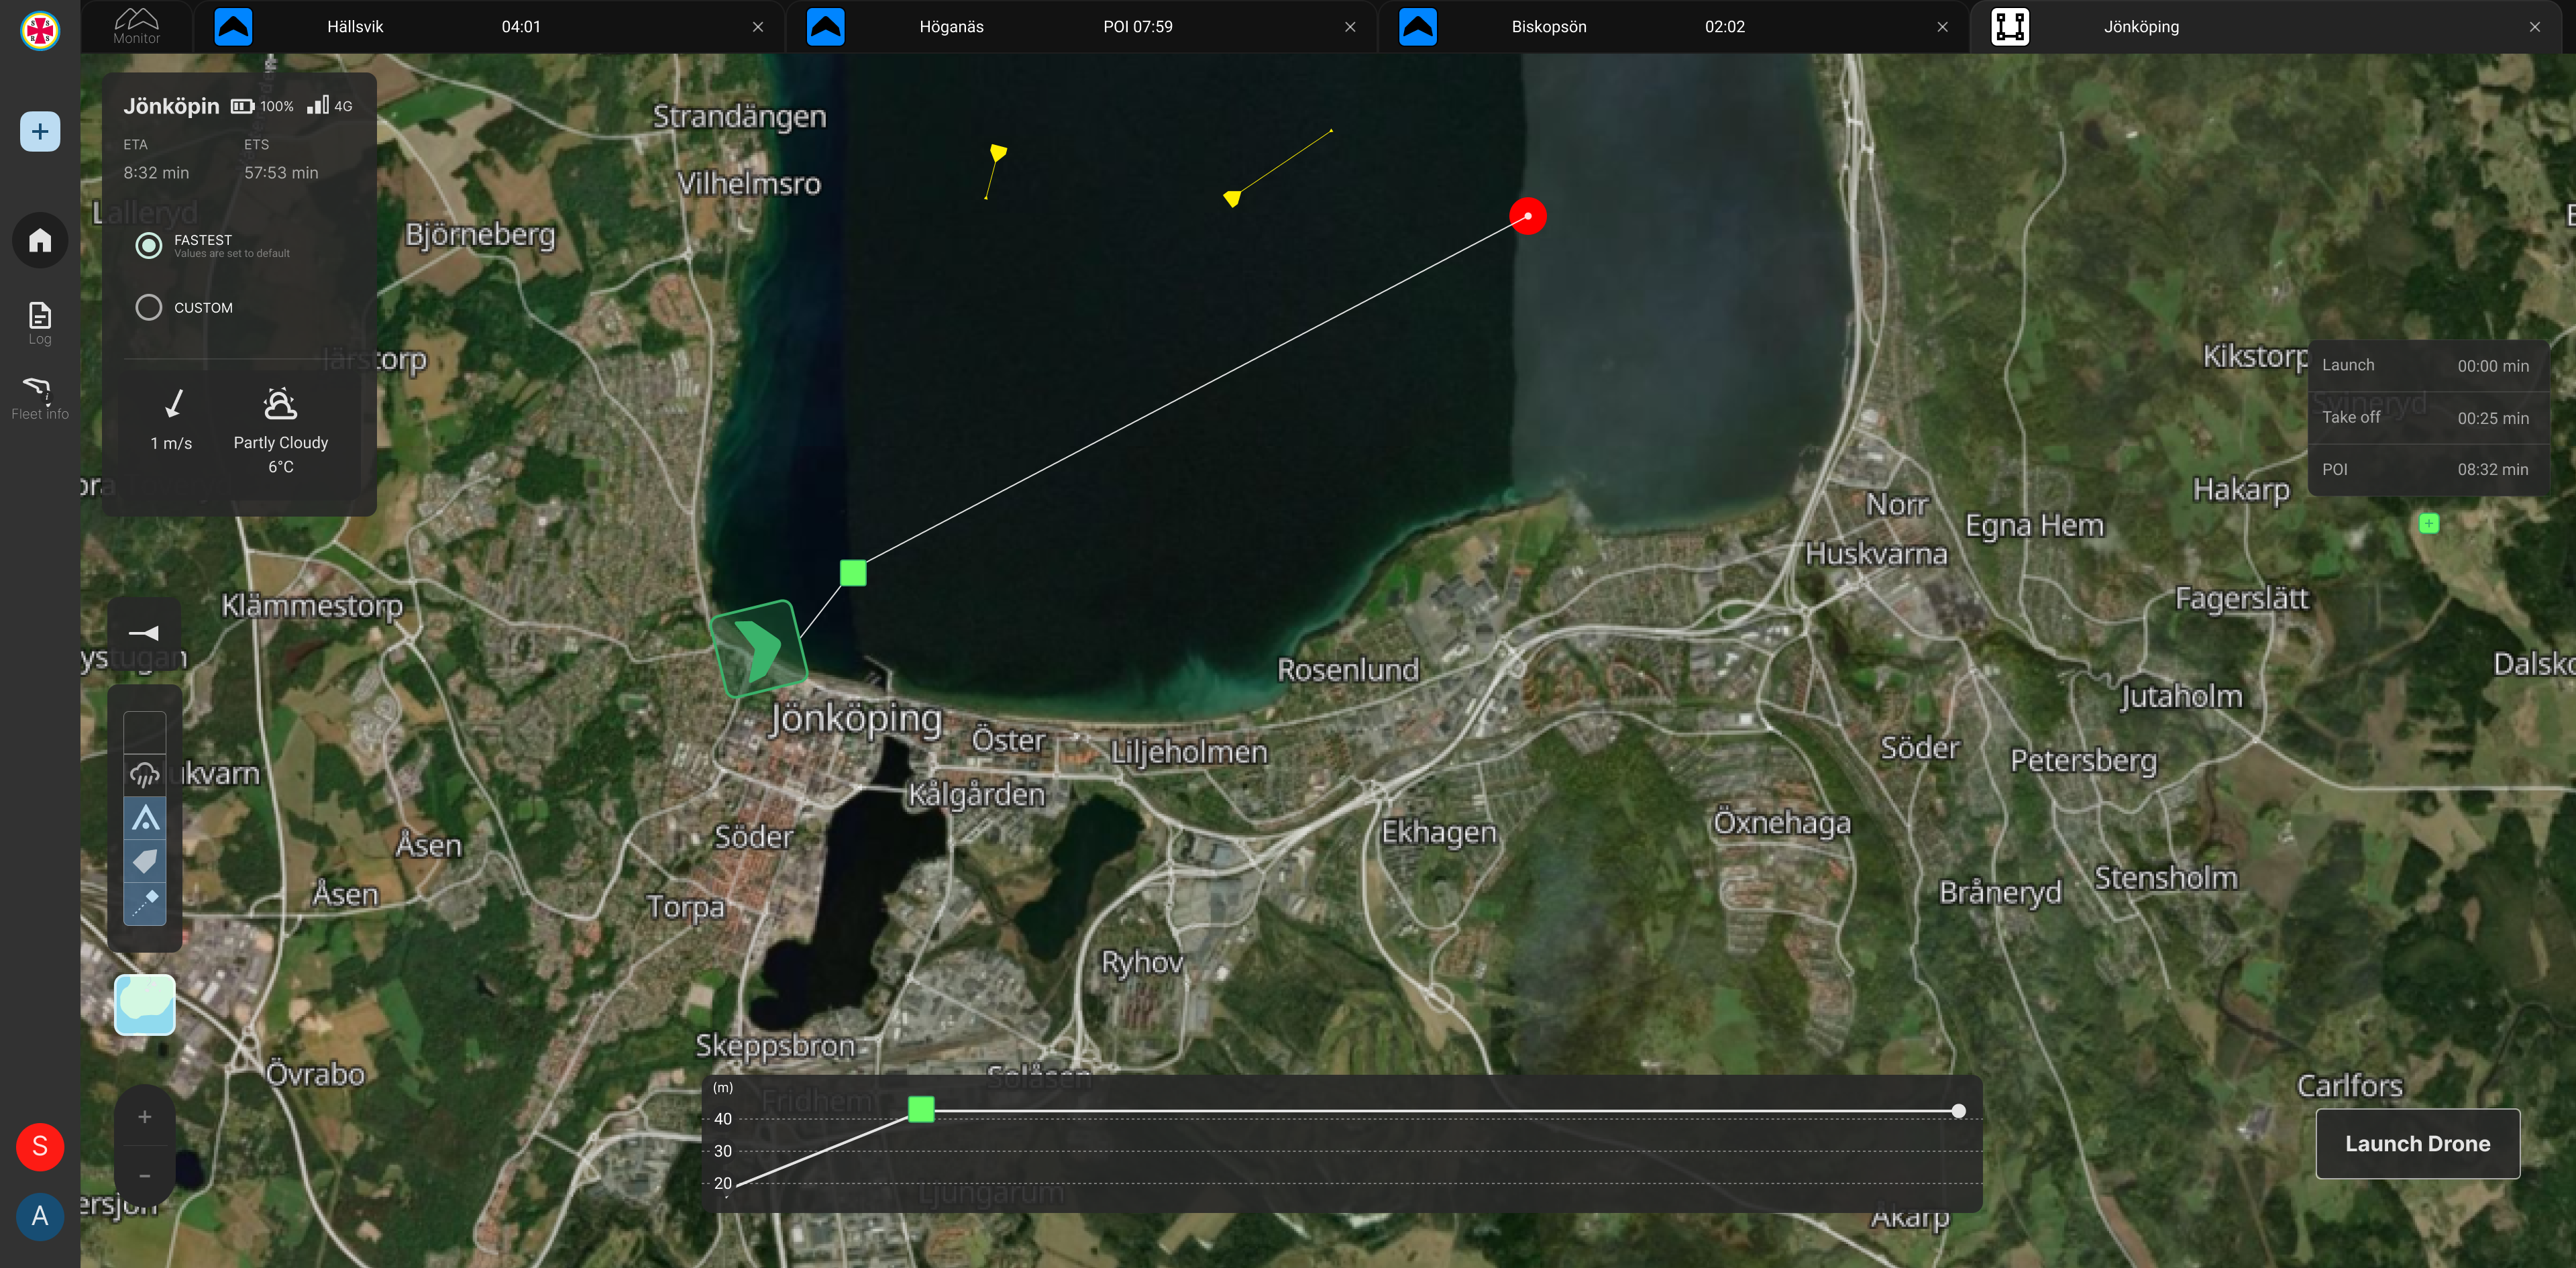This screenshot has width=2576, height=1268.
Task: Click the Partly Cloudy weather icon
Action: [280, 403]
